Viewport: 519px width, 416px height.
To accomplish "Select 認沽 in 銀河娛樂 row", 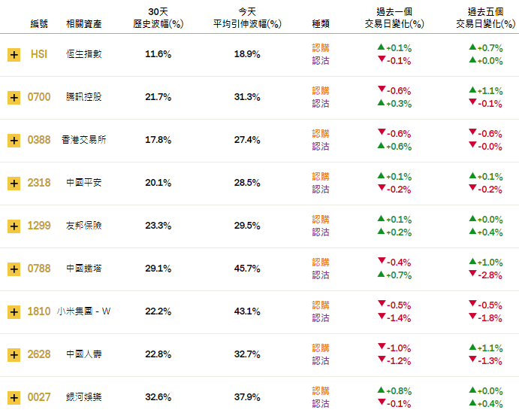I will point(321,404).
